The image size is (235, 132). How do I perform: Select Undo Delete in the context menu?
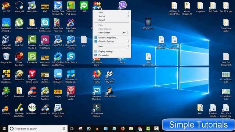[112, 33]
